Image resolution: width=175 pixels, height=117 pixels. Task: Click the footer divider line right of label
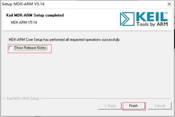pyautogui.click(x=106, y=98)
